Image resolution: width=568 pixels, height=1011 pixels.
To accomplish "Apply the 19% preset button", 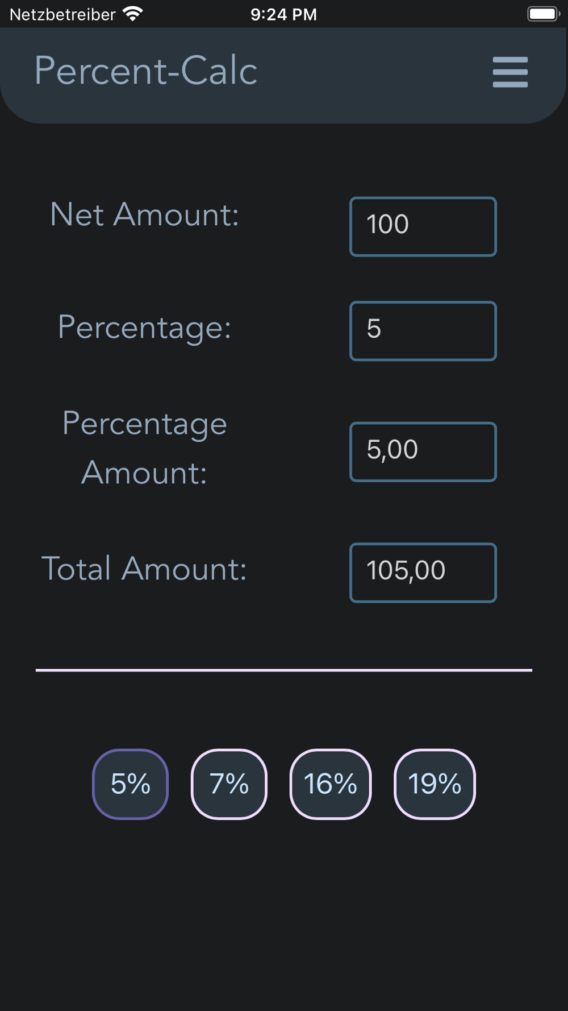I will coord(435,784).
